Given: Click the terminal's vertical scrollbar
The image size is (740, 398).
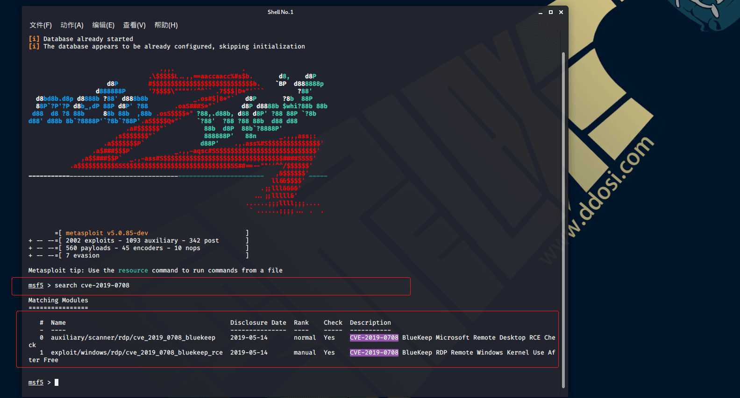Looking at the screenshot, I should (x=563, y=219).
